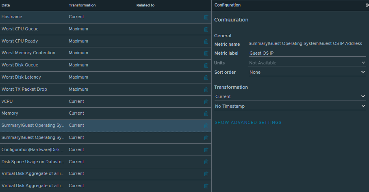
Task: Remove the Memory row with trash icon
Action: (206, 114)
